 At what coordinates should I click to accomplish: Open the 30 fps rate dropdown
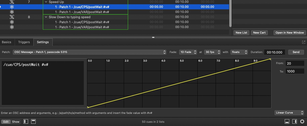[x=212, y=52]
